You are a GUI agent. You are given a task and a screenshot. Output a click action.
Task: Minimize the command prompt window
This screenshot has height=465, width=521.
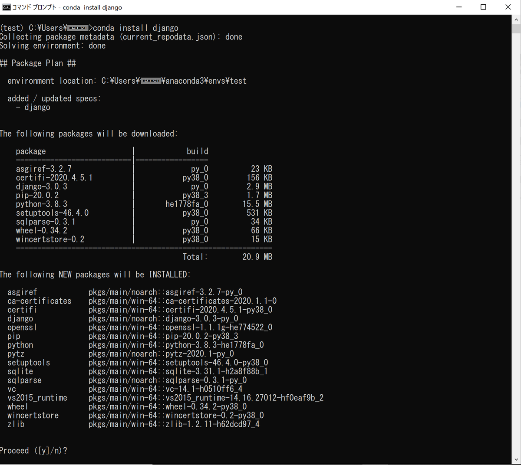459,7
